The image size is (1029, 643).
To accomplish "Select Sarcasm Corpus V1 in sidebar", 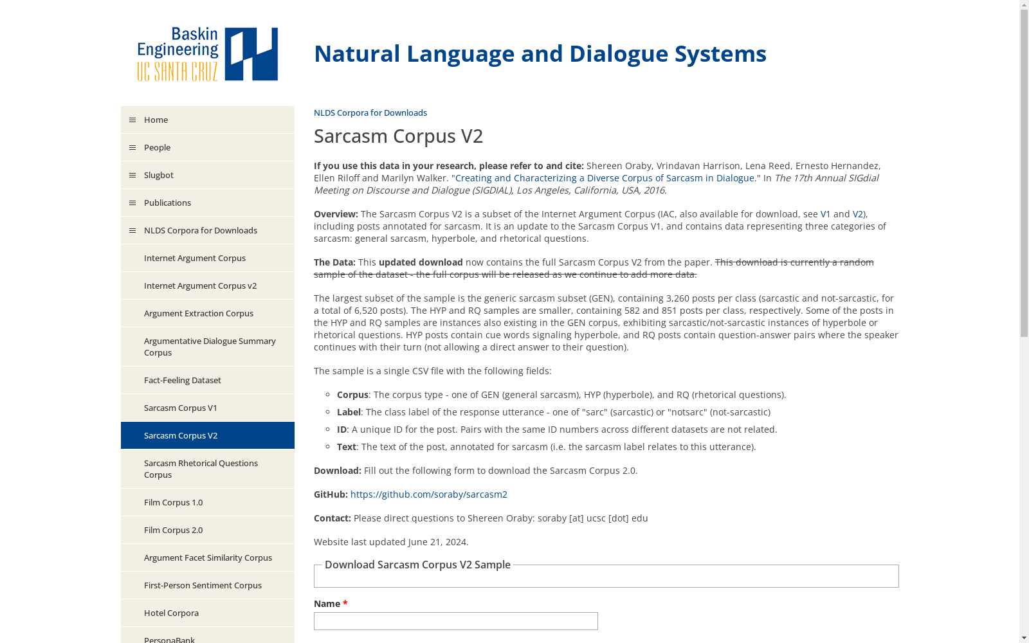I will tap(208, 408).
